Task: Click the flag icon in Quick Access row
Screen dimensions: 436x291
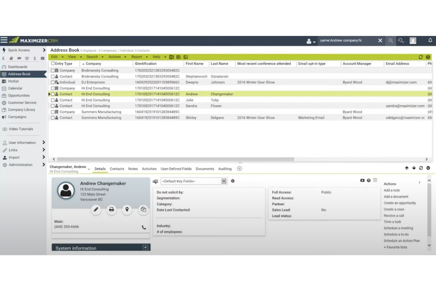Action: (19, 58)
